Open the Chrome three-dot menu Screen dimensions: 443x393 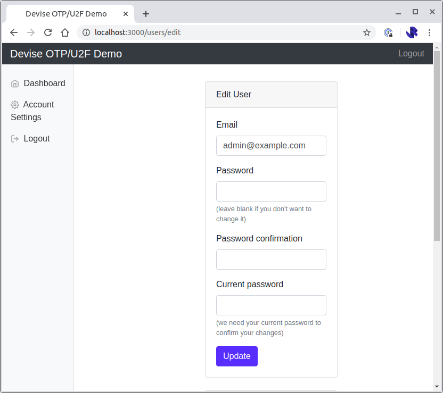[430, 32]
